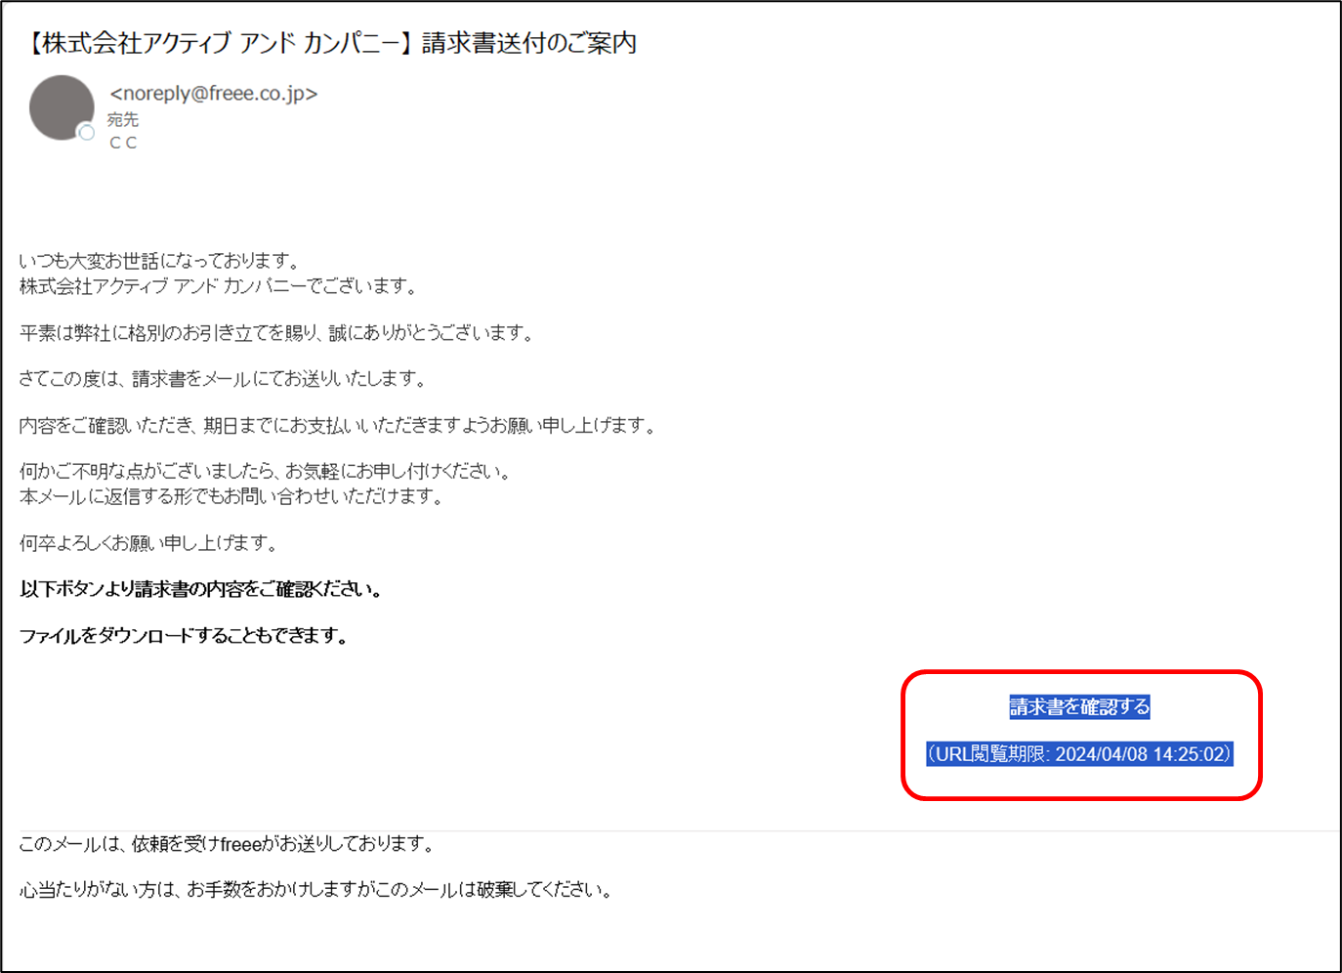Screen dimensions: 1342x973
Task: Click the line starting 何かご不明な点が
Action: pyautogui.click(x=267, y=472)
